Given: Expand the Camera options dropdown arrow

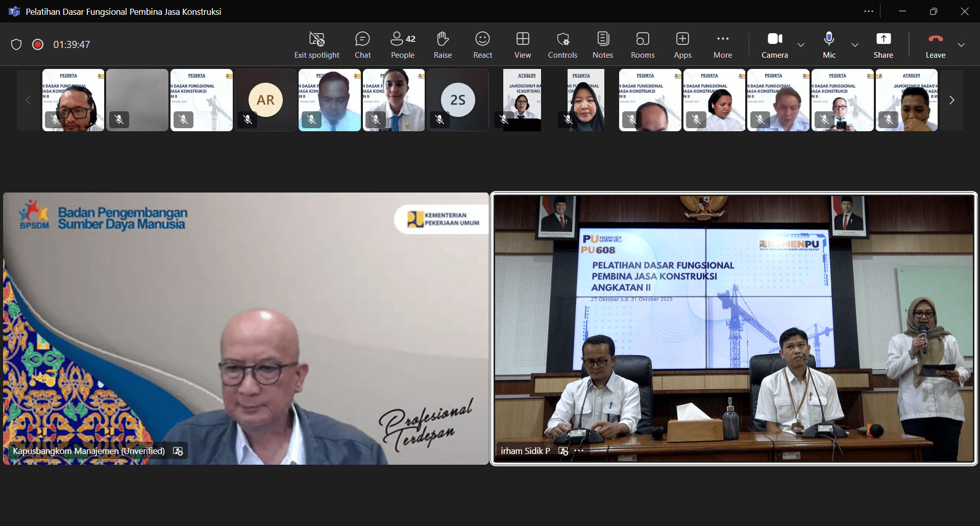Looking at the screenshot, I should [x=801, y=45].
